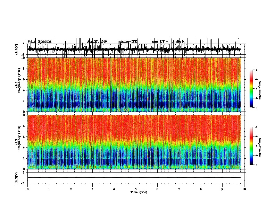Click time axis tick label '3'
Viewport: 275px width, 212px height.
tap(92, 189)
